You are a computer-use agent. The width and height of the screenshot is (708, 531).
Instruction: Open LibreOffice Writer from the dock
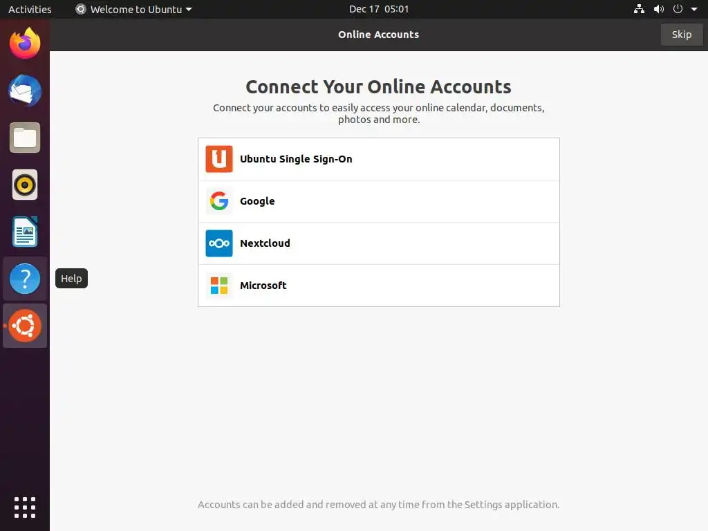pyautogui.click(x=25, y=232)
